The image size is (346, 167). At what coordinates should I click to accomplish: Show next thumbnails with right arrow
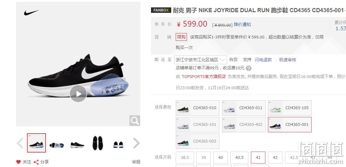(136, 143)
